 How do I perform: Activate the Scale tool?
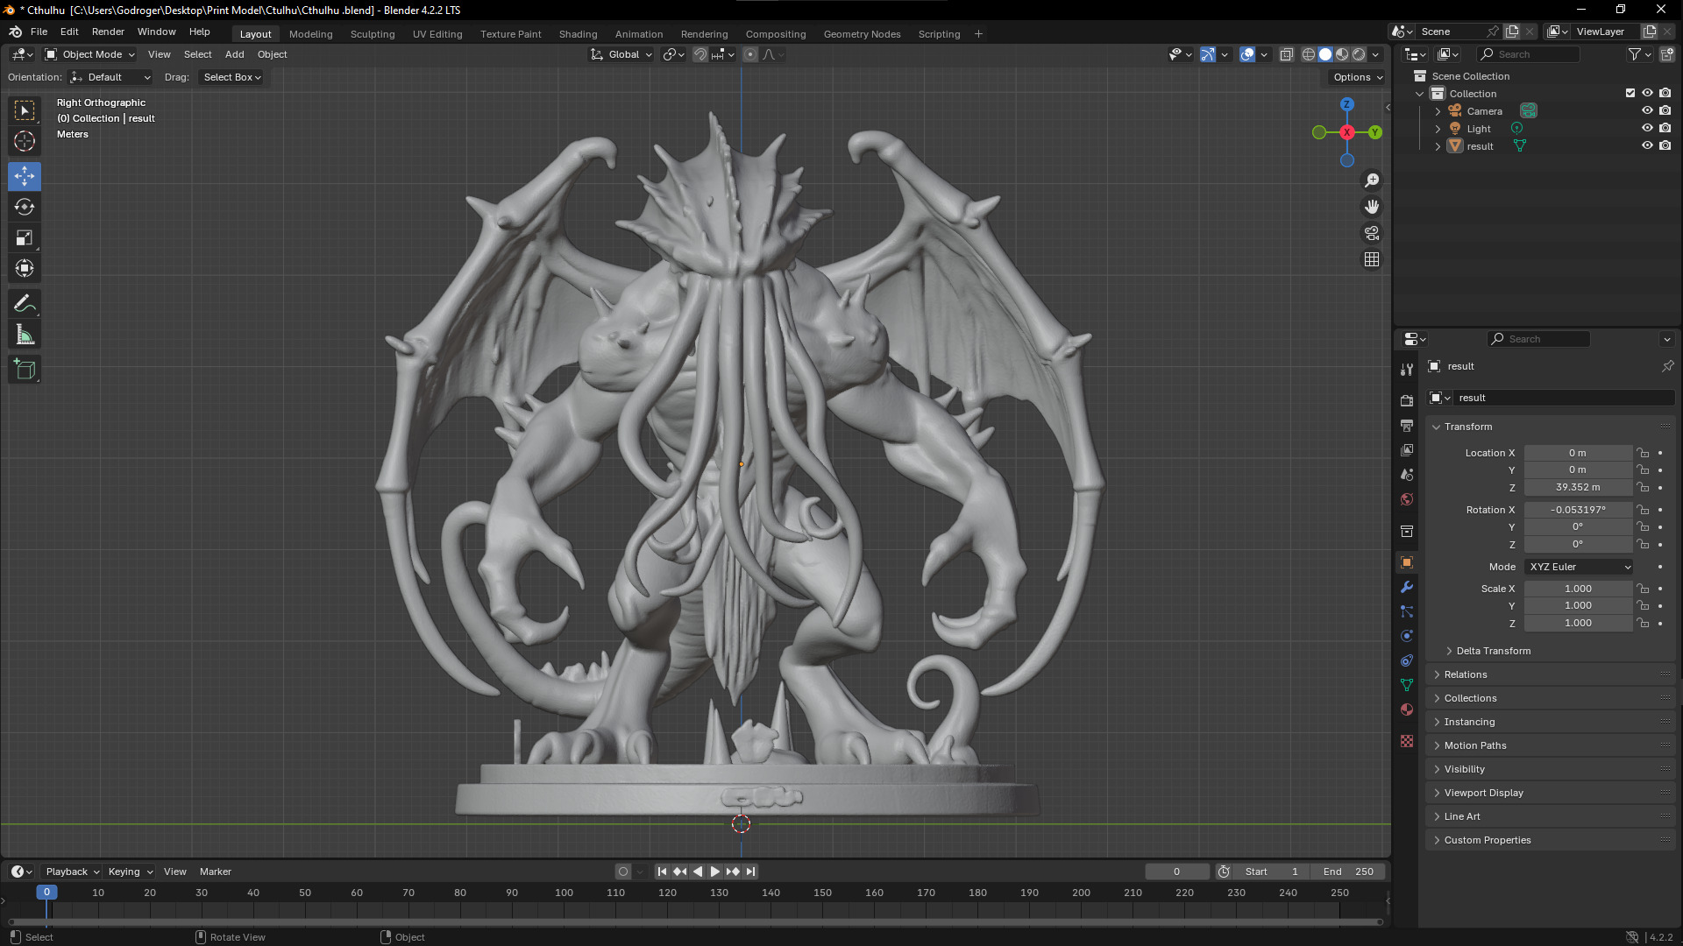coord(25,237)
